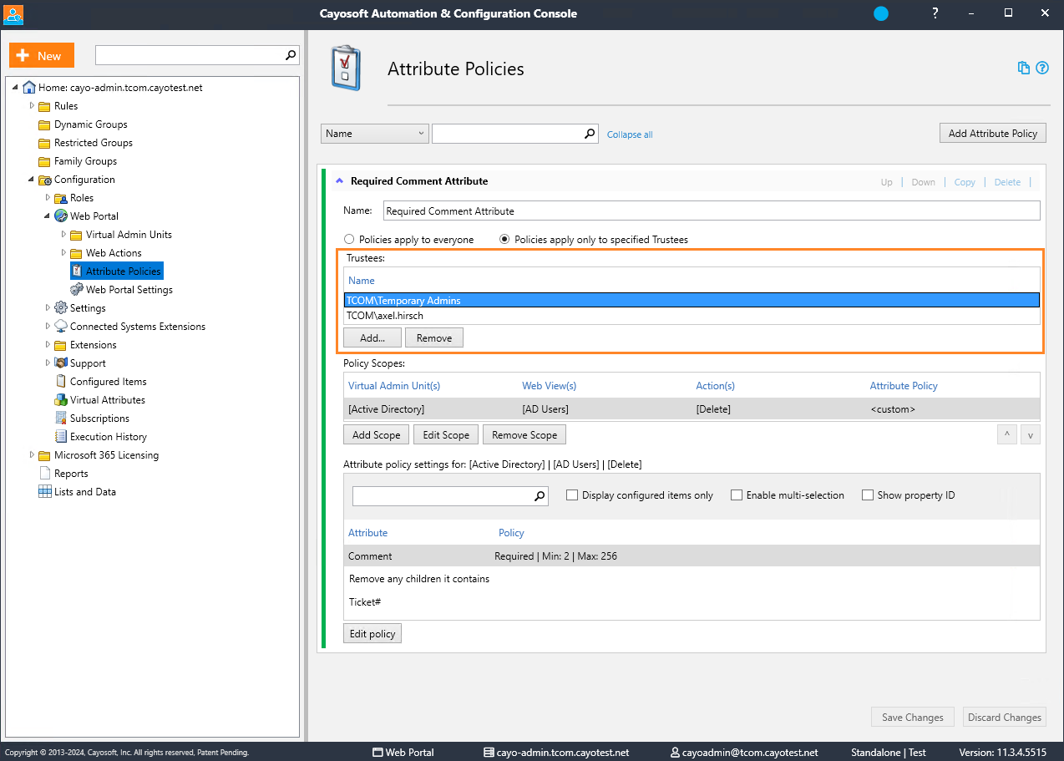Viewport: 1064px width, 761px height.
Task: Click Edit Scope button
Action: click(446, 434)
